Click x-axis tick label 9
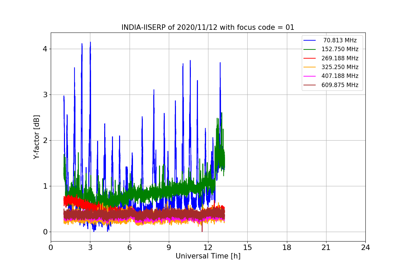The image size is (406, 271). (x=169, y=247)
